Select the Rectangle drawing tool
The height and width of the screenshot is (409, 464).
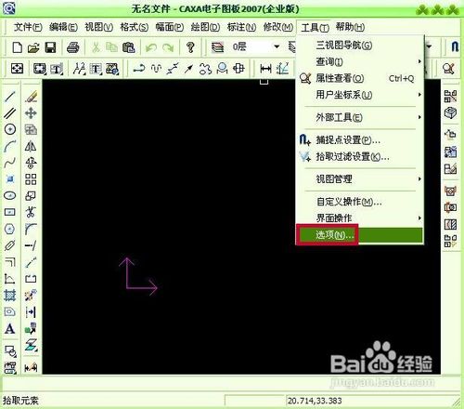pyautogui.click(x=10, y=212)
